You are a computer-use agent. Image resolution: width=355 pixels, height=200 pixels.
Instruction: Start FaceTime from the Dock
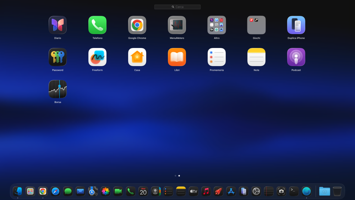coord(118,191)
